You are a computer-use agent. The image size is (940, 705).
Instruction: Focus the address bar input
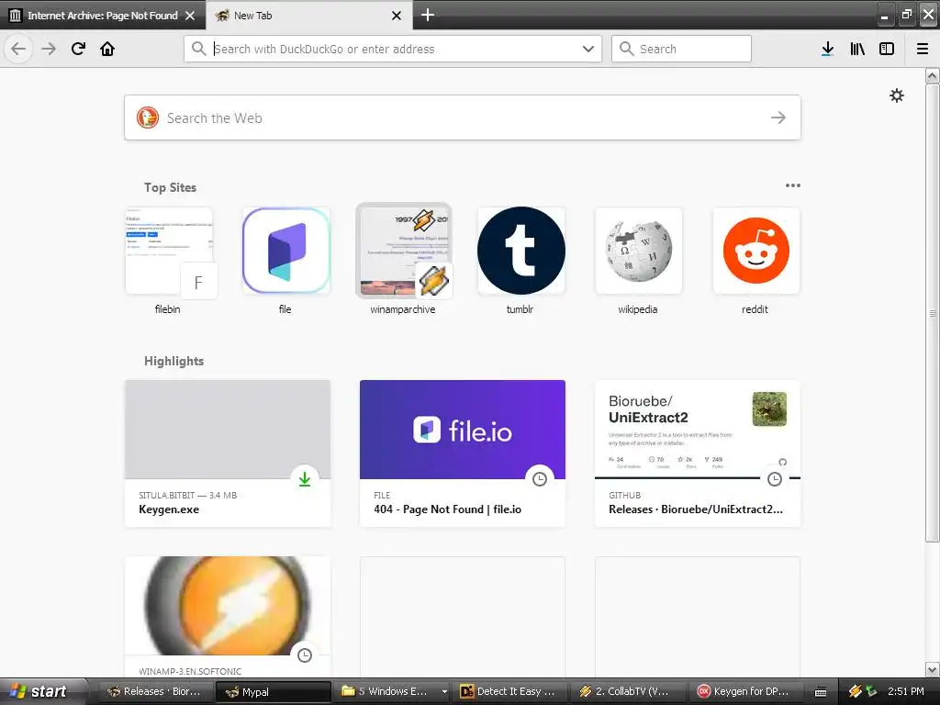(393, 49)
